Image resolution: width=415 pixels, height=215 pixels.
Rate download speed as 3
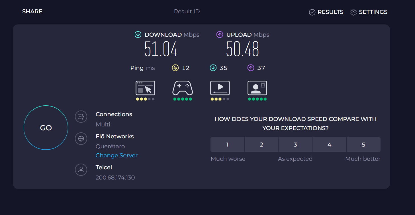coord(295,145)
